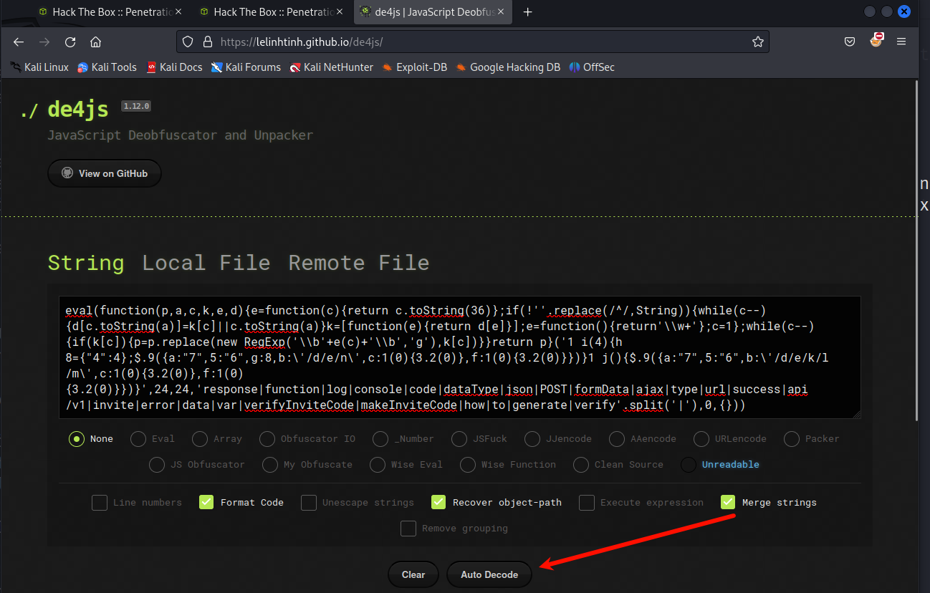Enable the Line numbers checkbox
This screenshot has height=593, width=930.
pyautogui.click(x=100, y=502)
